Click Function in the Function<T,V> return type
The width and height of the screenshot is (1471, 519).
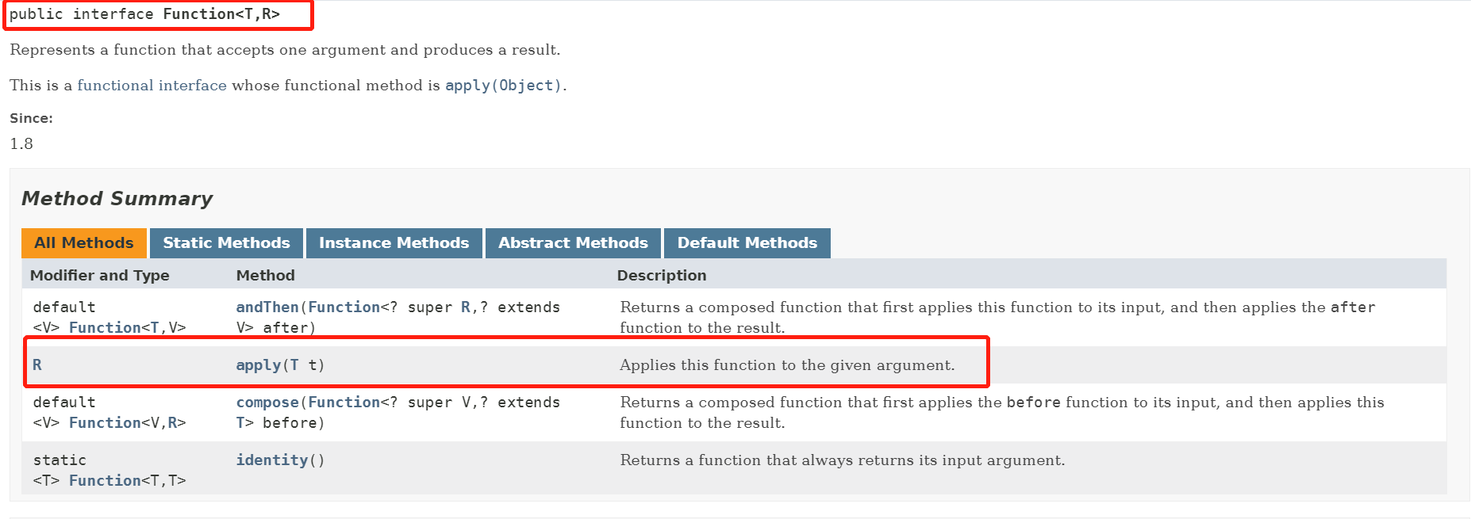(x=105, y=328)
